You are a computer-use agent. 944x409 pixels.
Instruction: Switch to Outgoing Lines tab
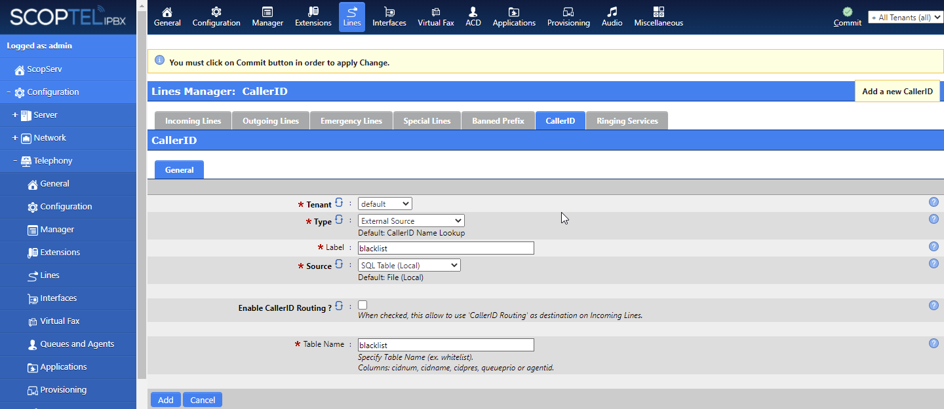click(x=271, y=121)
